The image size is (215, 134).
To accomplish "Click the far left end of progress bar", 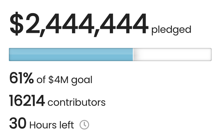I will click(x=10, y=55).
